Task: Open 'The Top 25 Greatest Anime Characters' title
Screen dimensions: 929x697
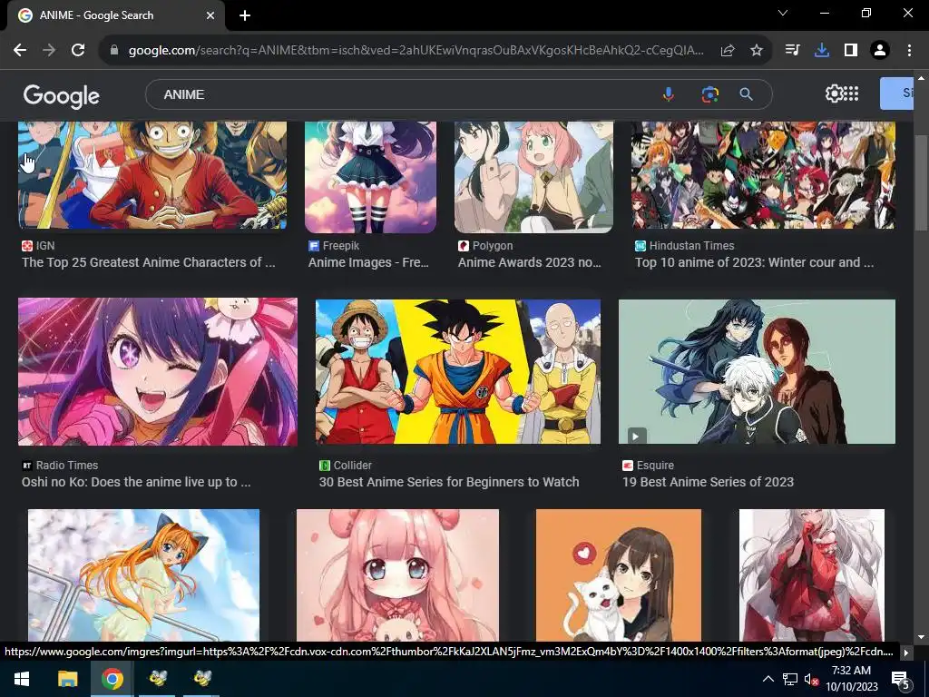Action: (149, 262)
